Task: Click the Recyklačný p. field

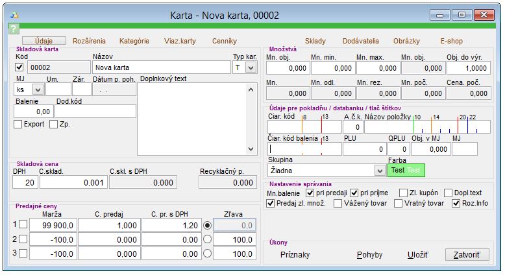Action: coord(228,182)
